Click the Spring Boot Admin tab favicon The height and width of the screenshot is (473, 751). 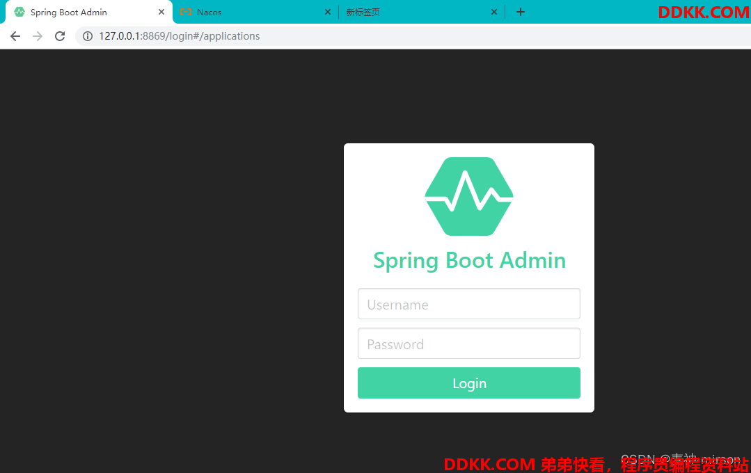point(19,12)
